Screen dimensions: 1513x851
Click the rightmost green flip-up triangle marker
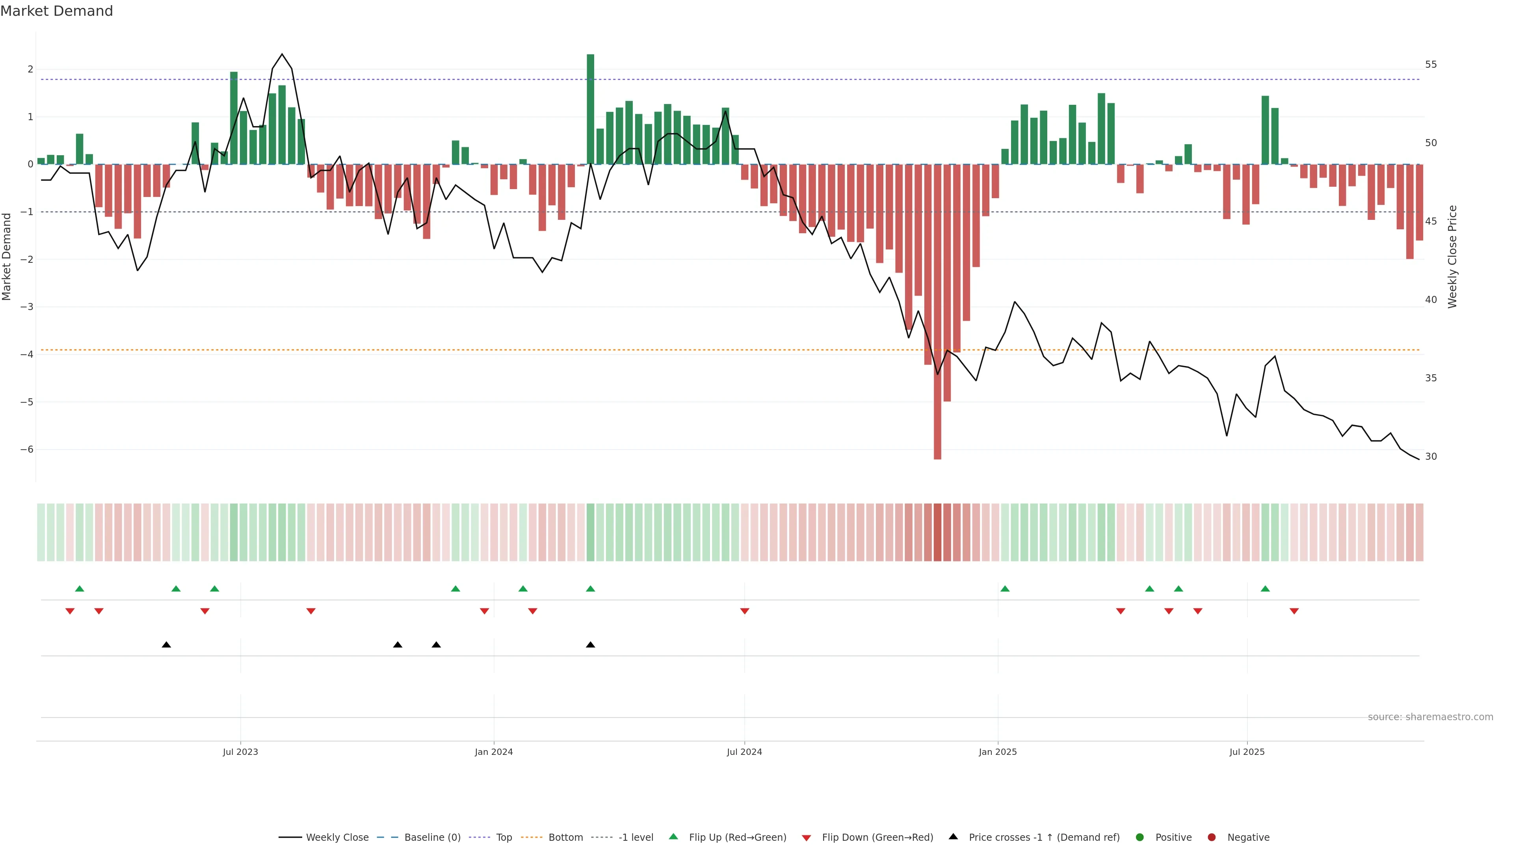click(1265, 589)
